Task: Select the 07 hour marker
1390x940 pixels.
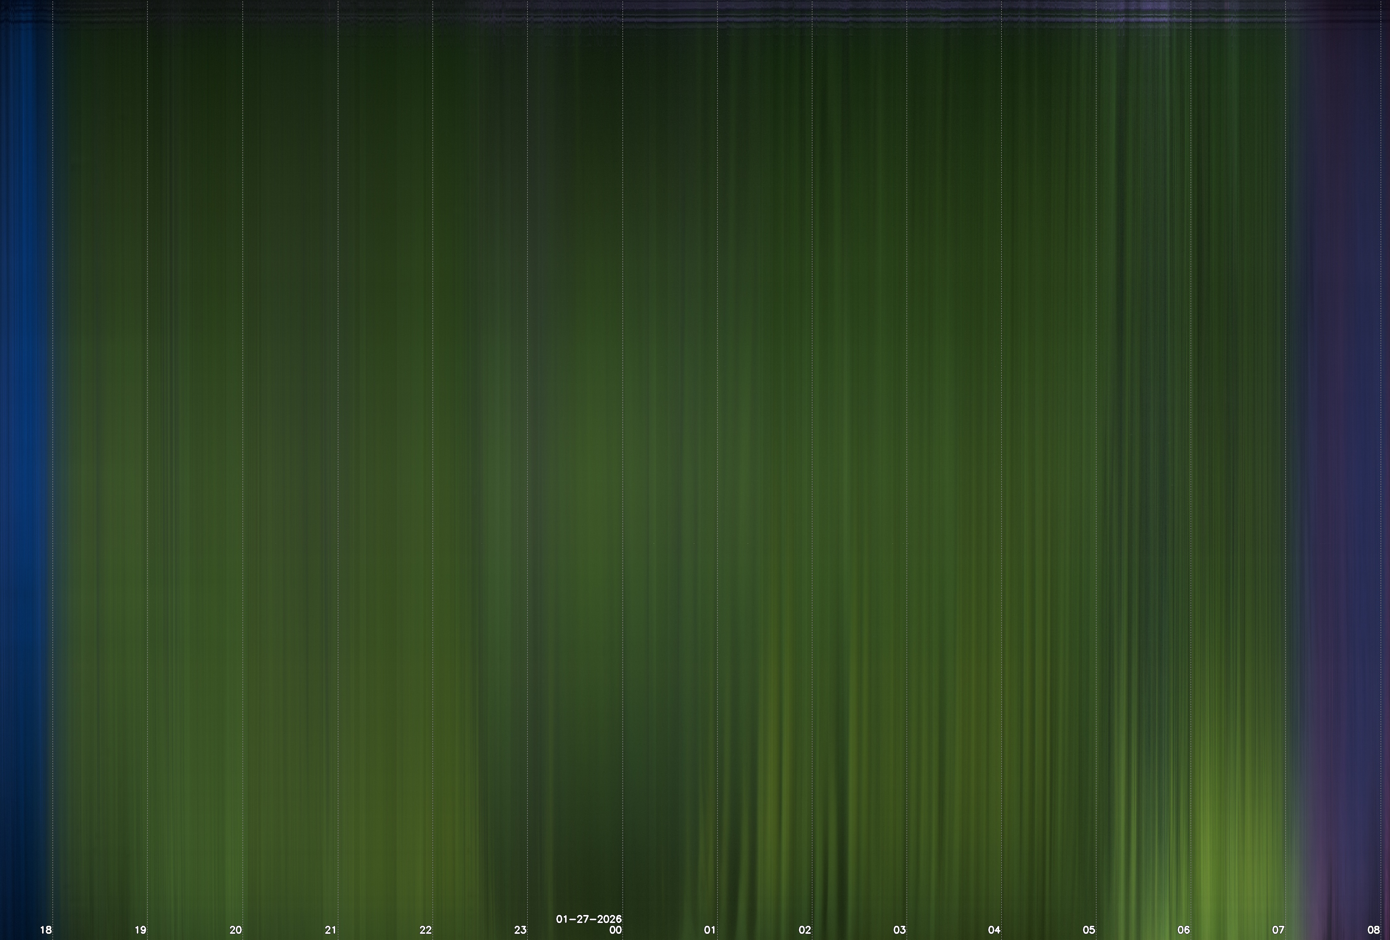Action: coord(1278,930)
